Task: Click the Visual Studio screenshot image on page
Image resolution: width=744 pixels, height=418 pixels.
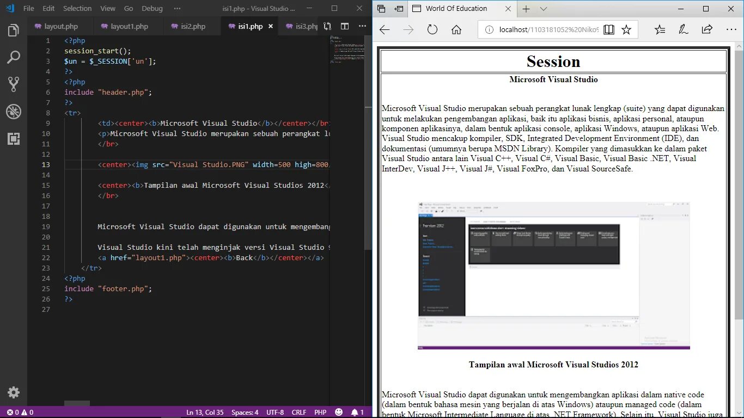Action: (553, 275)
